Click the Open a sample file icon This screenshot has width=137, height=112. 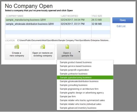point(67,47)
